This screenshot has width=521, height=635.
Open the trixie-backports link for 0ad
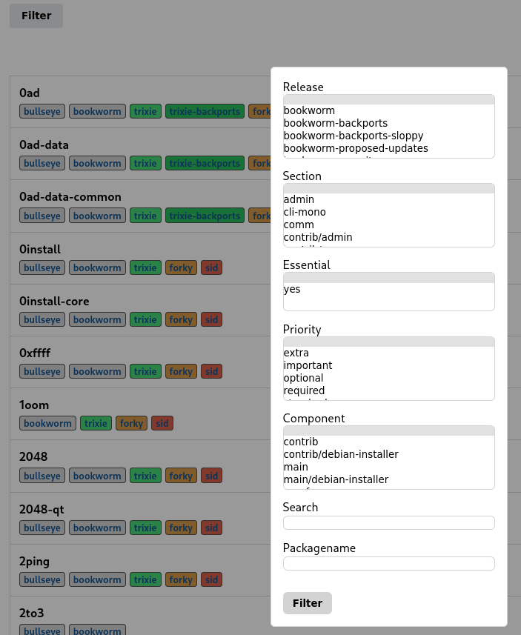coord(205,111)
